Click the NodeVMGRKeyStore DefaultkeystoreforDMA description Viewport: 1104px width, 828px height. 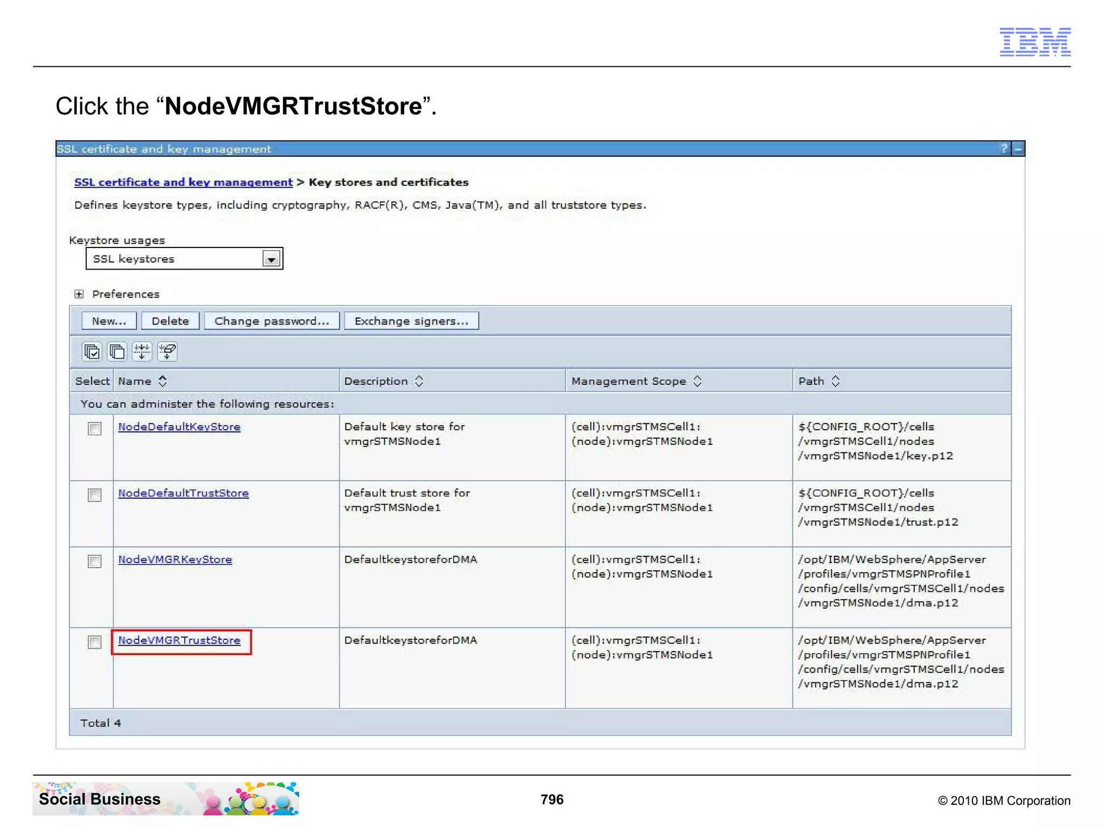tap(411, 560)
